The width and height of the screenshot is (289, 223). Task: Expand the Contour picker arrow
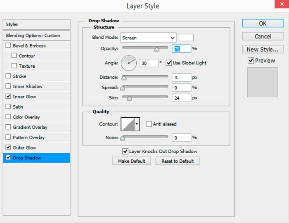pos(137,124)
